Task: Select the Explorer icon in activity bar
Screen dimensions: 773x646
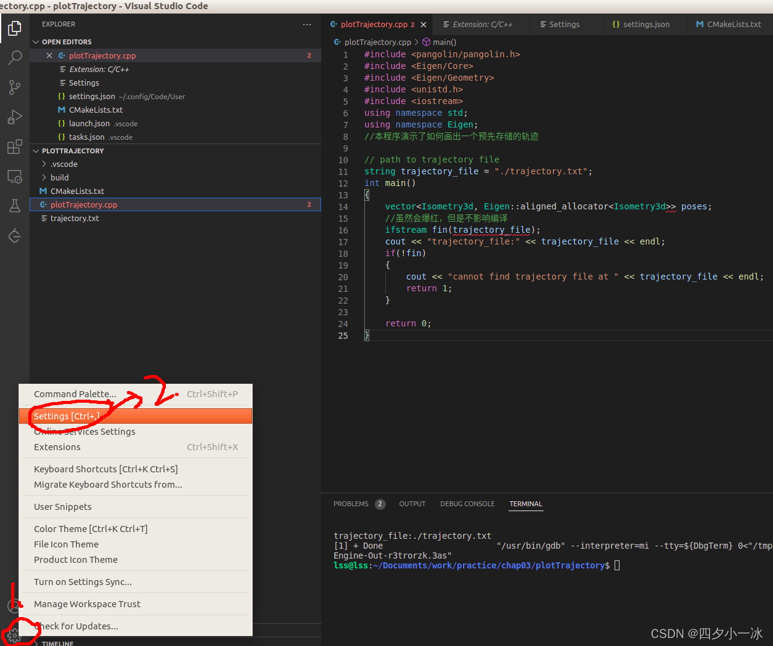Action: click(x=14, y=28)
